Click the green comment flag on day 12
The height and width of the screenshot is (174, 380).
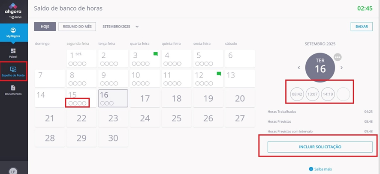(x=219, y=74)
